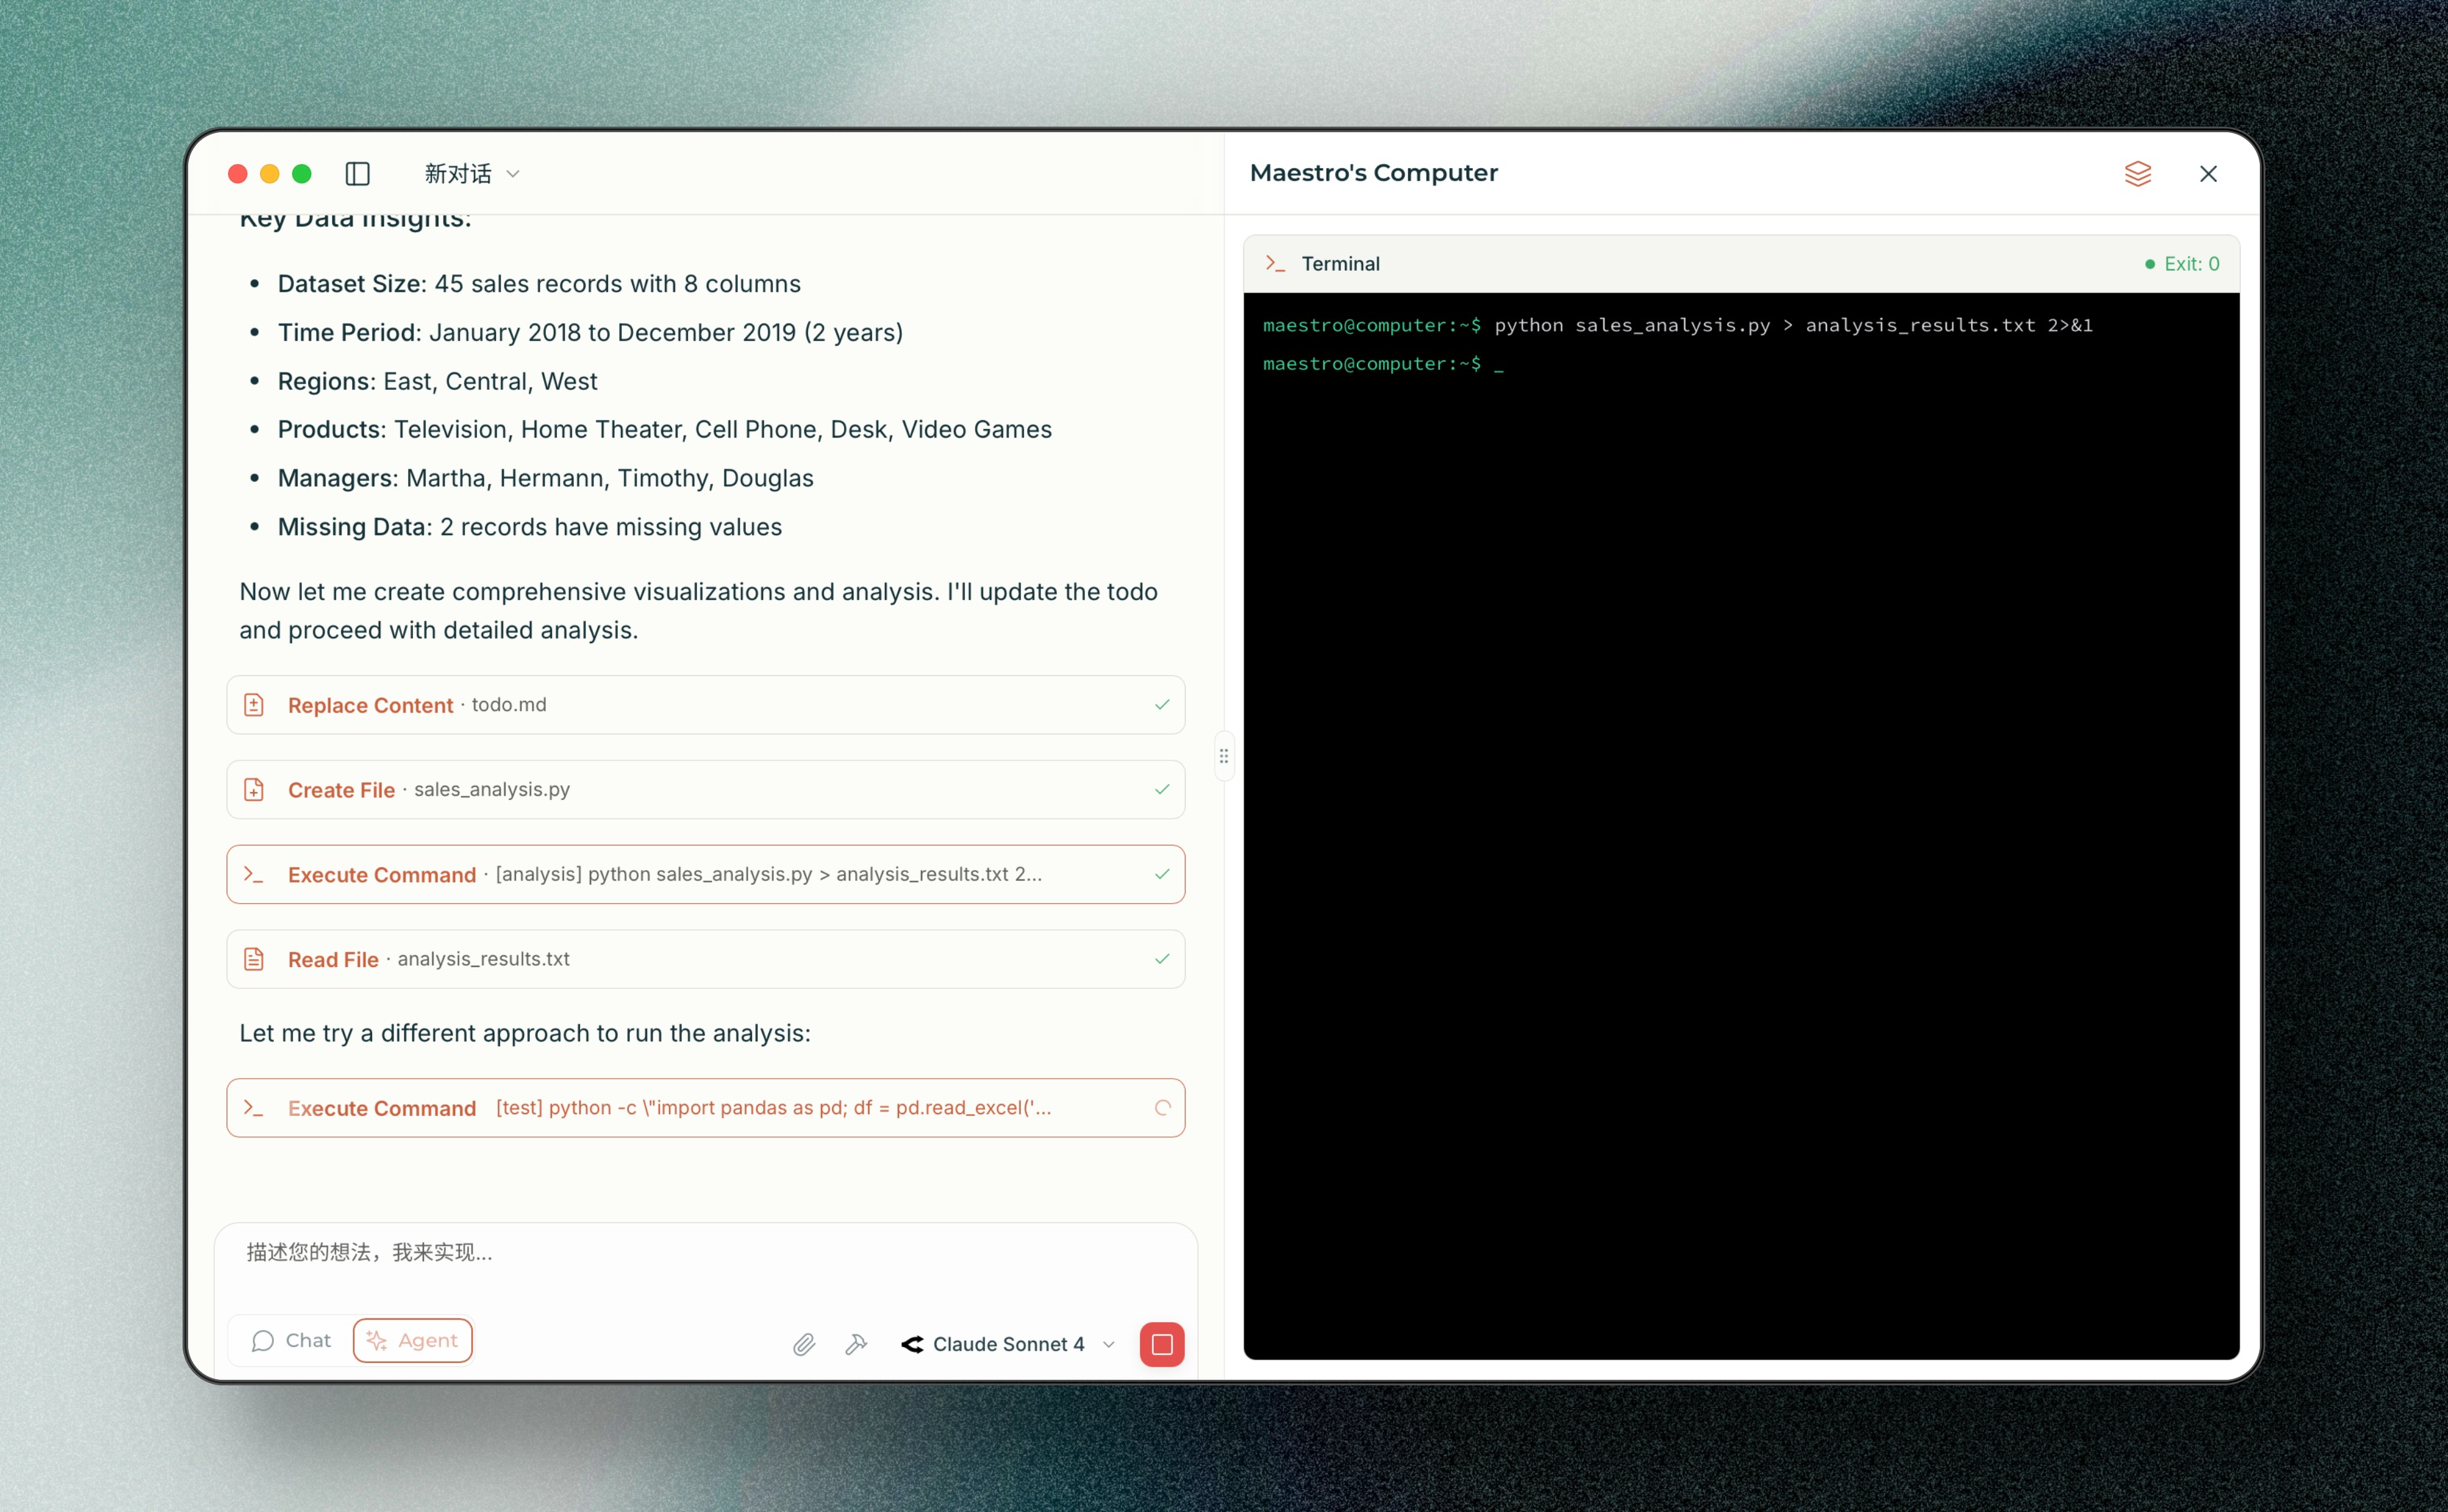This screenshot has width=2448, height=1512.
Task: Click the Products bullet line
Action: click(x=664, y=430)
